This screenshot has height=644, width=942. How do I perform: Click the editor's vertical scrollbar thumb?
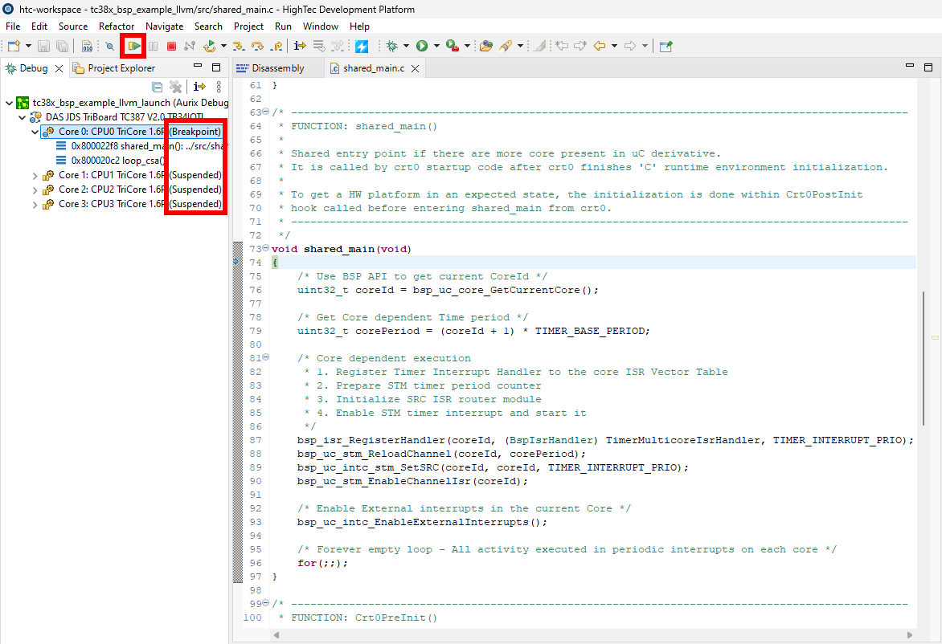pyautogui.click(x=924, y=357)
